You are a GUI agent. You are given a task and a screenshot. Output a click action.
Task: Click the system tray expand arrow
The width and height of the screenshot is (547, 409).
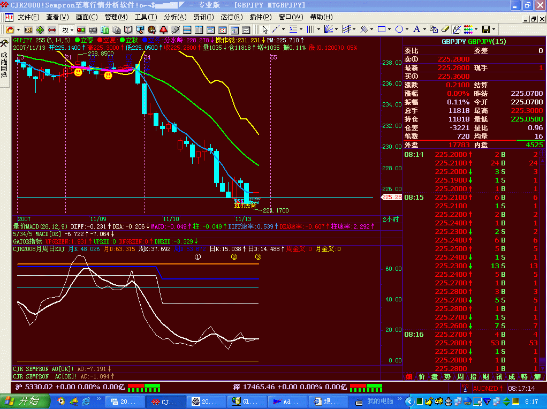click(409, 402)
